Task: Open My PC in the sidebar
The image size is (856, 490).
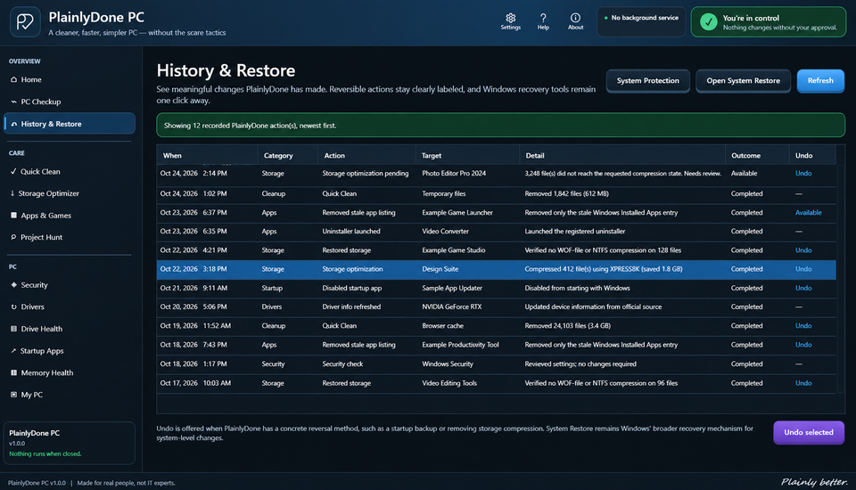Action: point(70,395)
